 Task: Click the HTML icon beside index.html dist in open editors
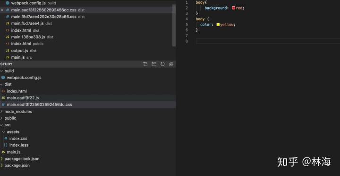[8, 30]
